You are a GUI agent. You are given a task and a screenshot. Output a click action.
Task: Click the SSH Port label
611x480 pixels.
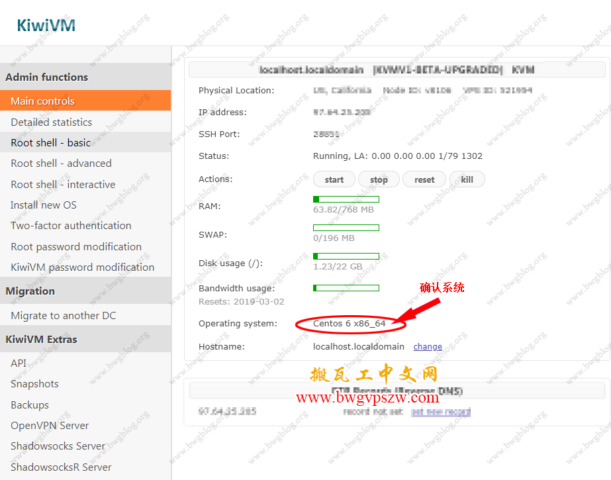[219, 134]
